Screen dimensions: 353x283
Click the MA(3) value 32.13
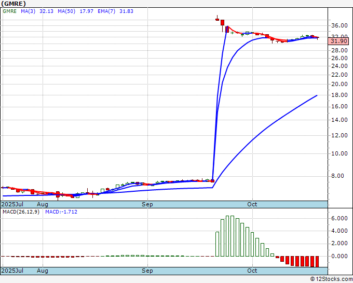click(x=46, y=11)
